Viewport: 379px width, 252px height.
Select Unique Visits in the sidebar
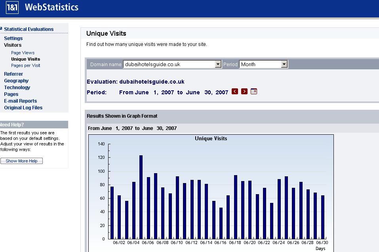pos(26,59)
